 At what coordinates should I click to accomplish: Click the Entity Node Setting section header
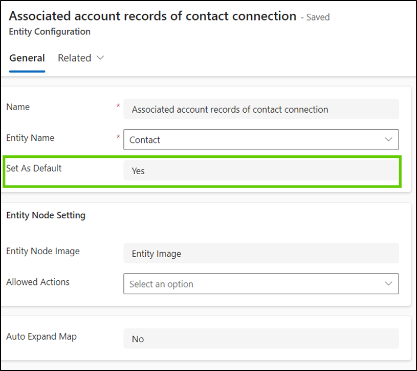46,215
